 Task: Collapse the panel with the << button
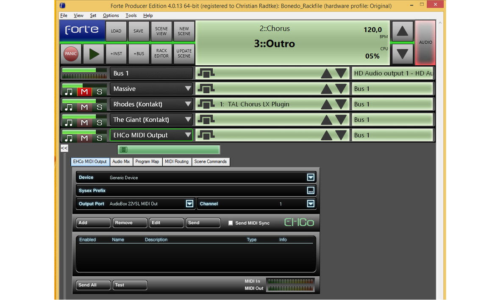click(64, 148)
